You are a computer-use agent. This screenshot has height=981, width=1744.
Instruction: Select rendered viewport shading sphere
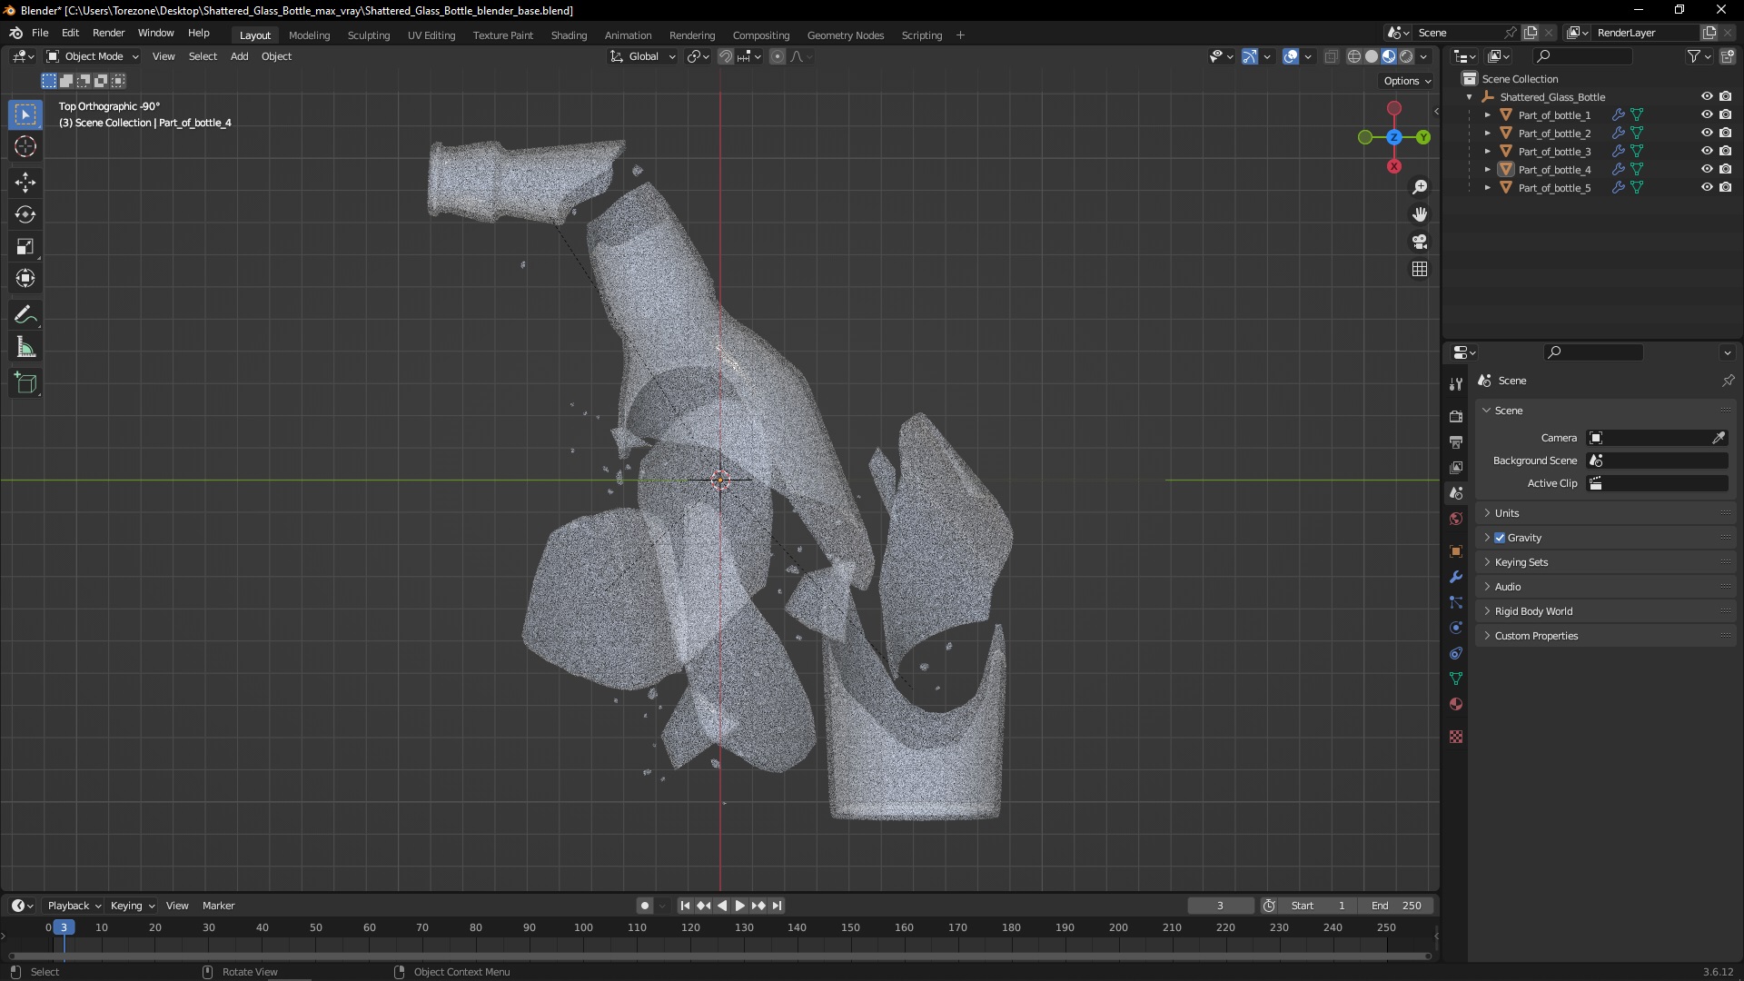pos(1406,56)
